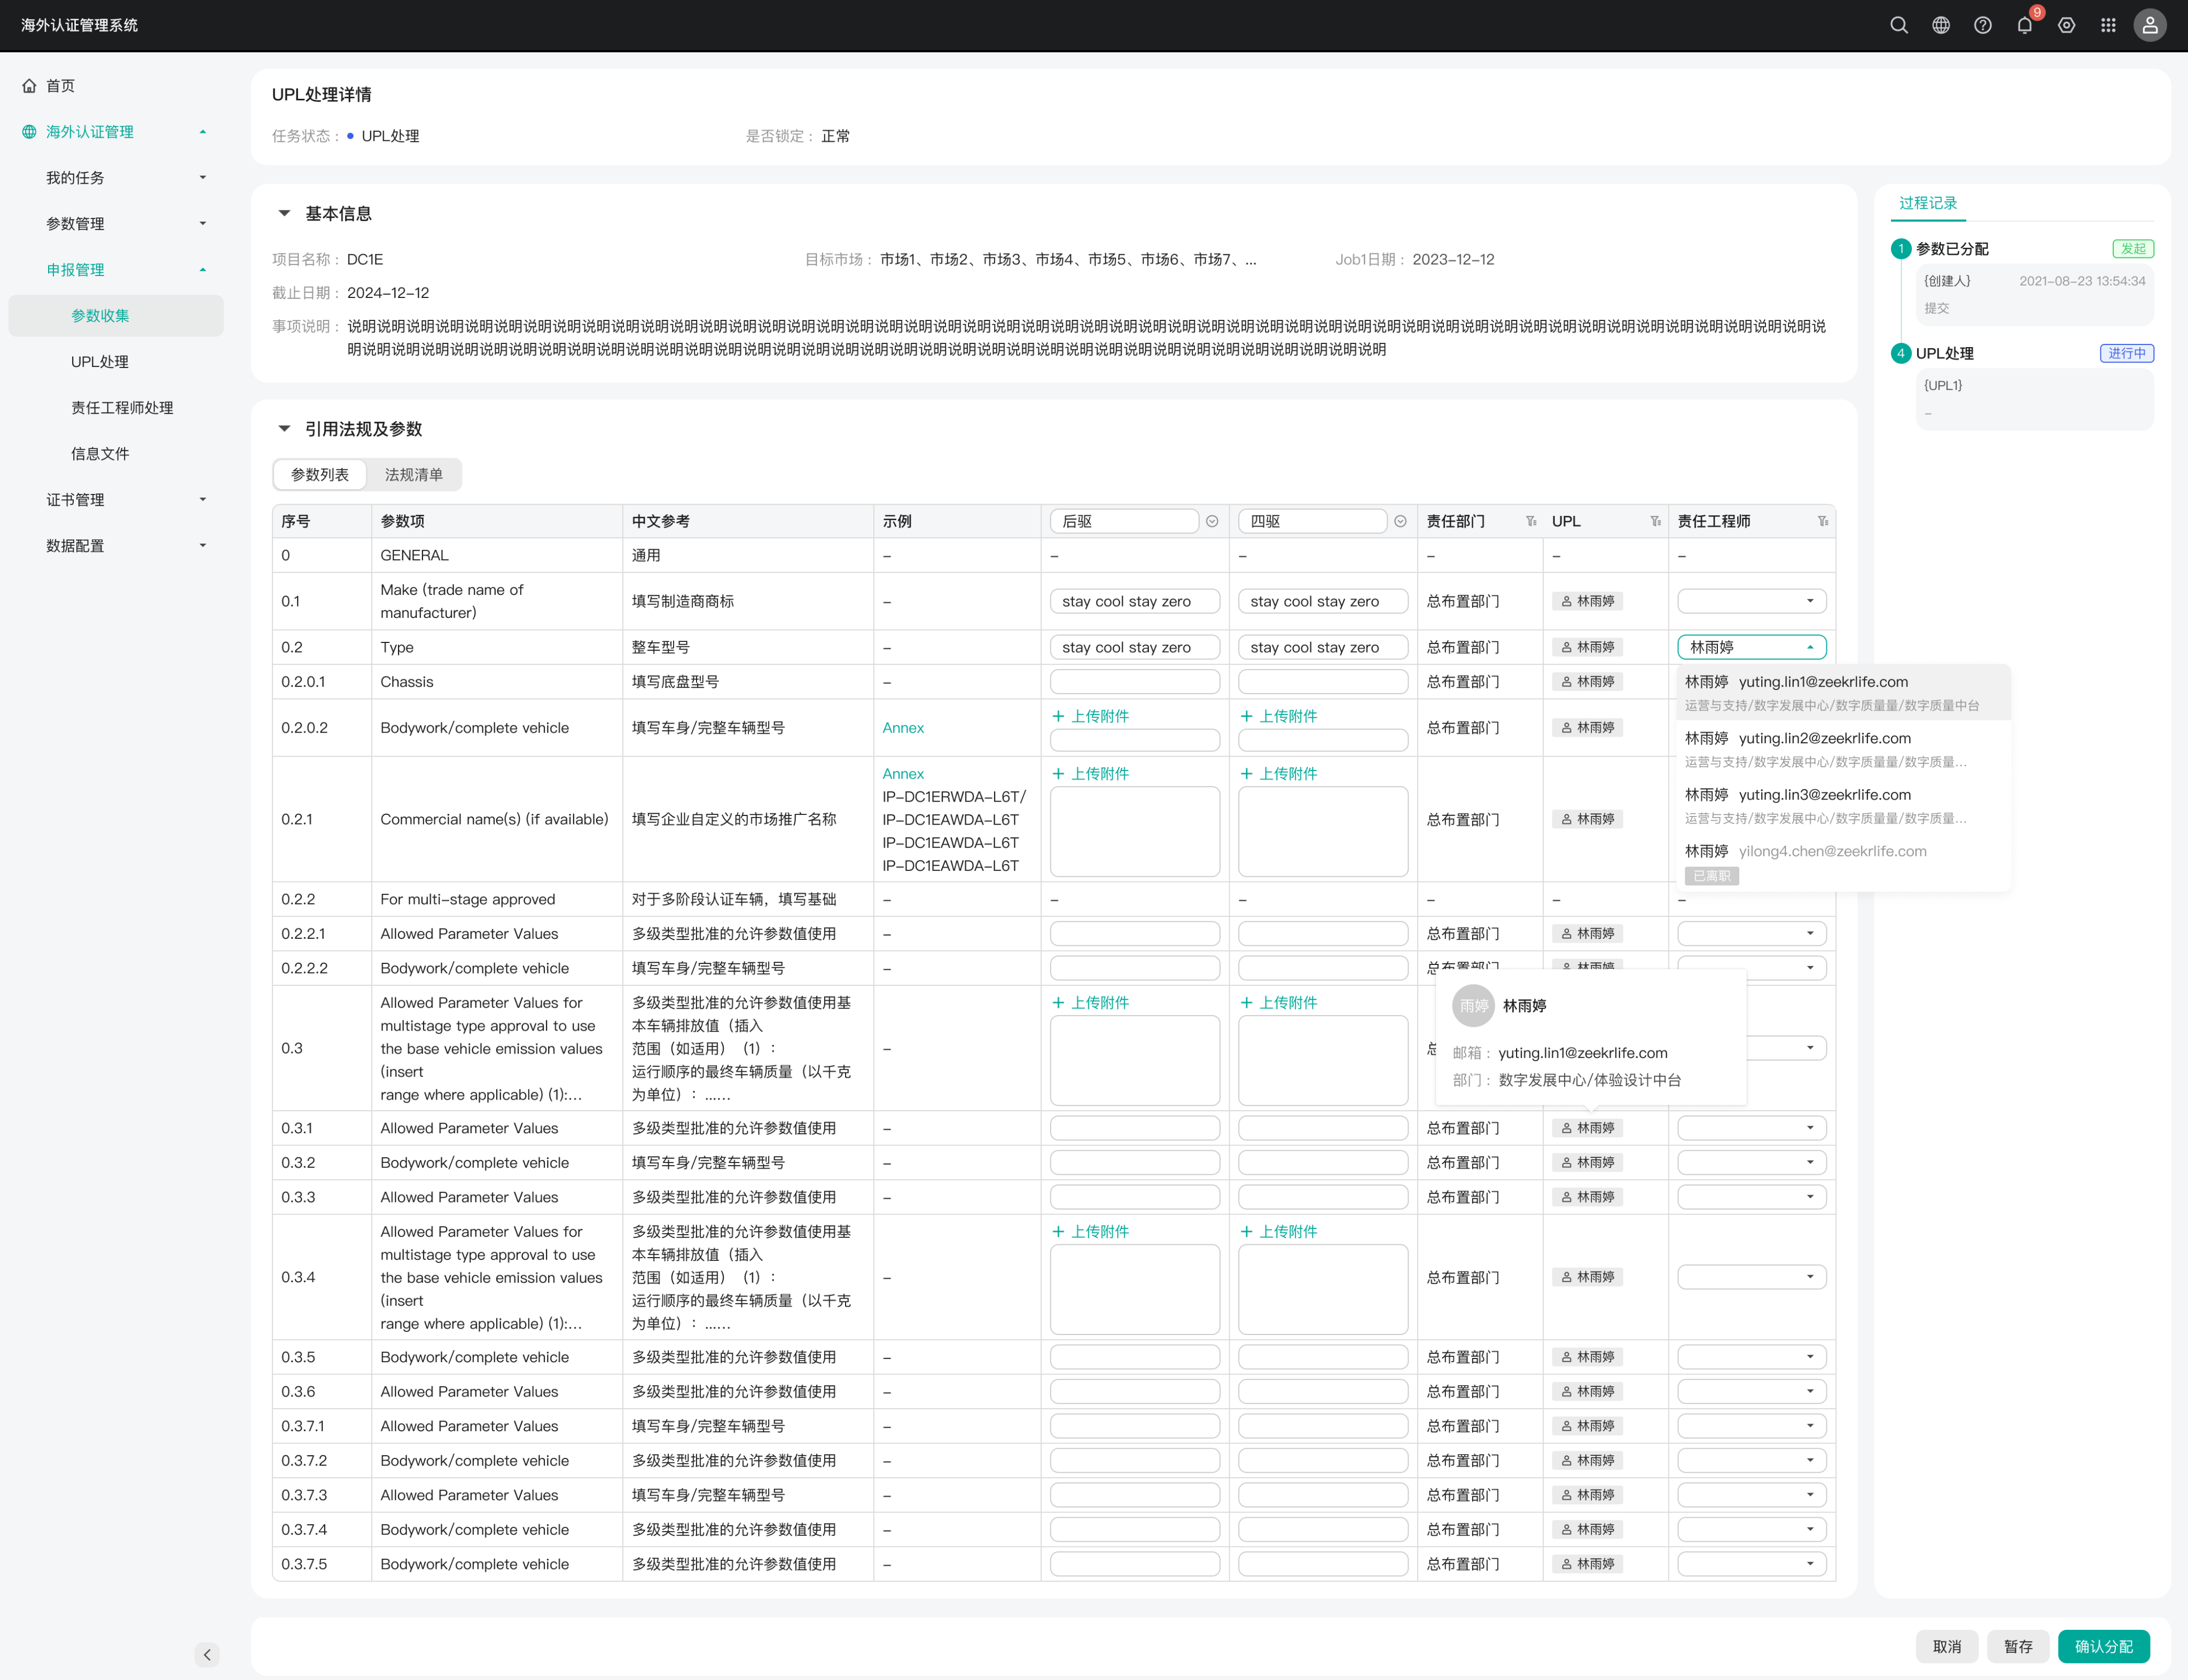
Task: Open notifications bell icon
Action: (x=2024, y=25)
